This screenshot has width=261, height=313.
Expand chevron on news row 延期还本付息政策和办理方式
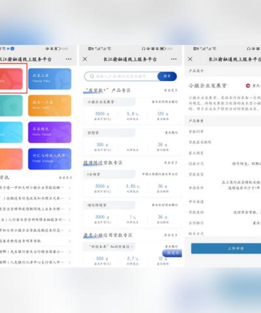(69, 198)
